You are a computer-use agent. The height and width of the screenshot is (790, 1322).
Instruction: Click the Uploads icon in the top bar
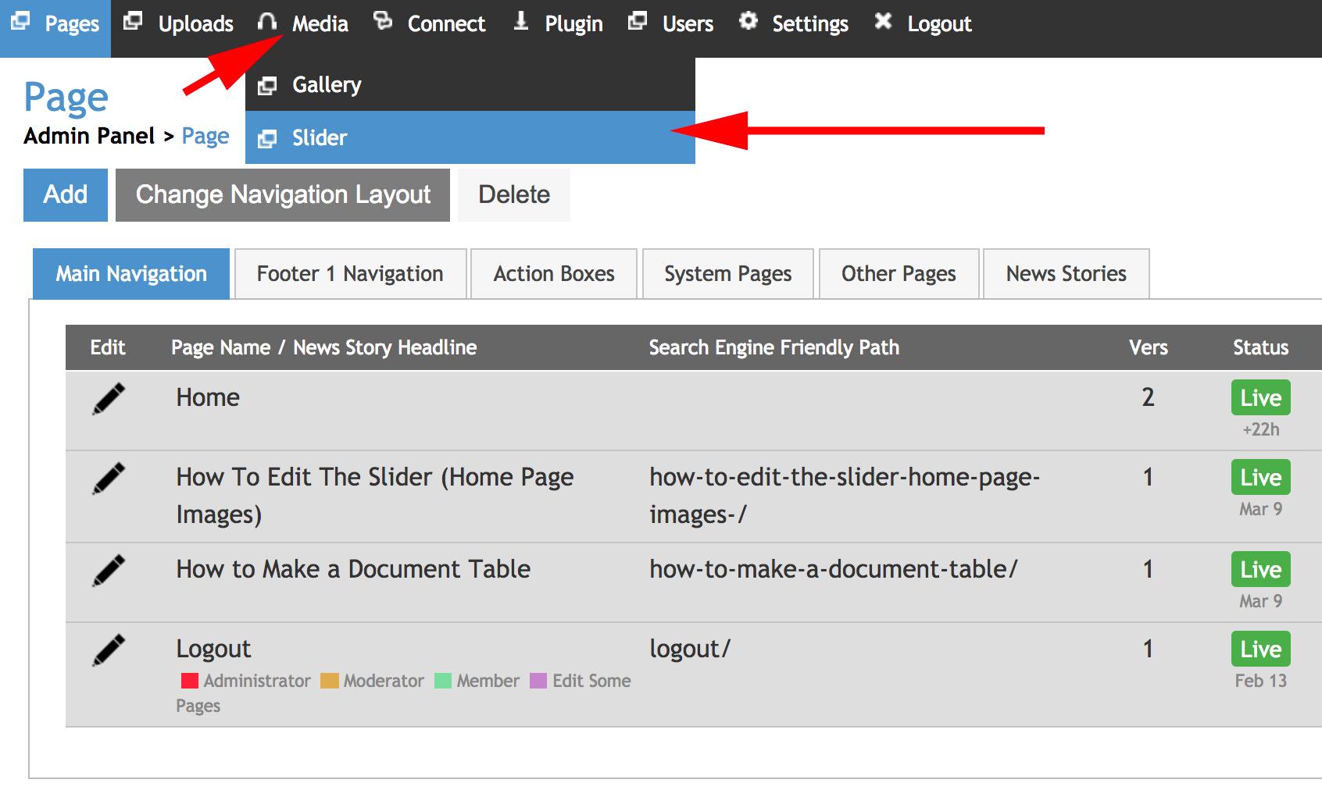point(134,21)
